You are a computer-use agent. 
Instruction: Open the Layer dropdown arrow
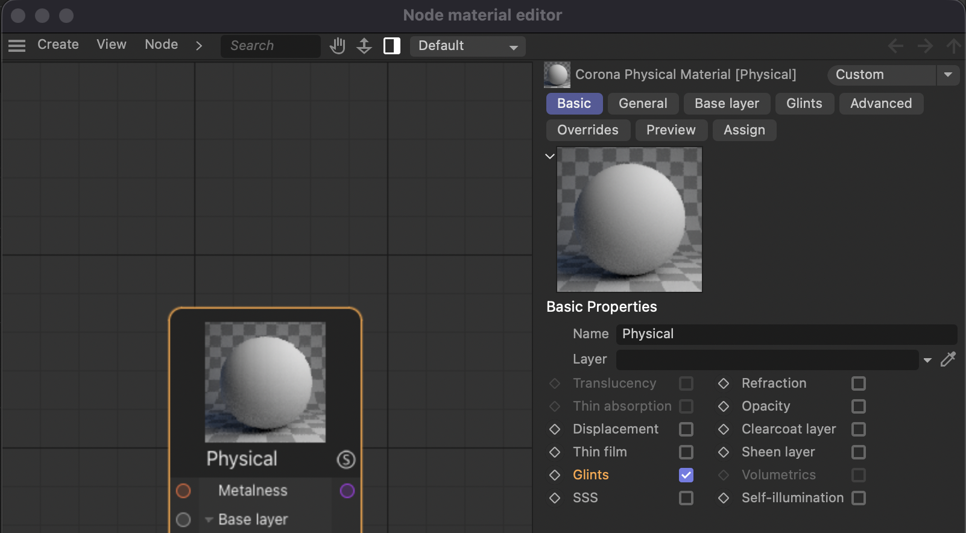(927, 360)
